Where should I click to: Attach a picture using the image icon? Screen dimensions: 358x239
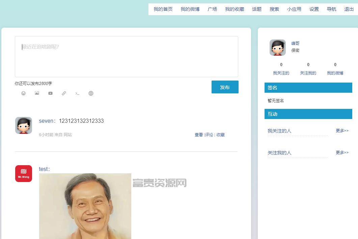[37, 93]
